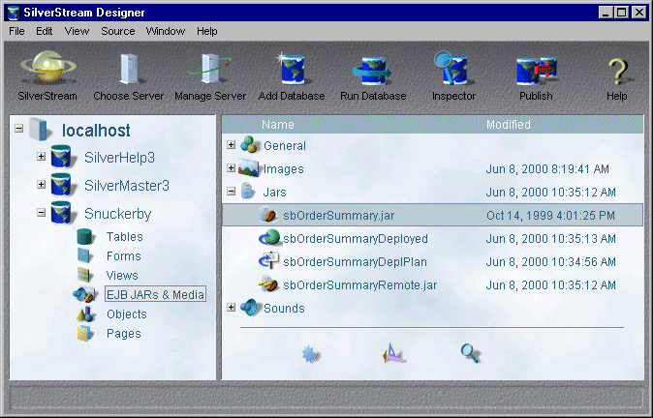Expand the SilverMaster3 database node
This screenshot has height=418, width=653.
[x=42, y=184]
